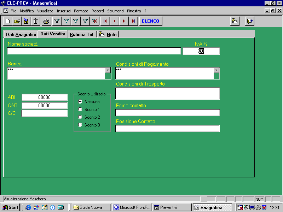This screenshot has width=283, height=212.
Task: Expand the Banca dropdown list
Action: click(108, 70)
